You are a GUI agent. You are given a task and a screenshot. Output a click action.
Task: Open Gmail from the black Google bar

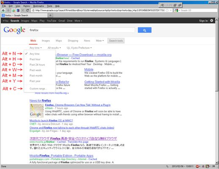click(62, 21)
